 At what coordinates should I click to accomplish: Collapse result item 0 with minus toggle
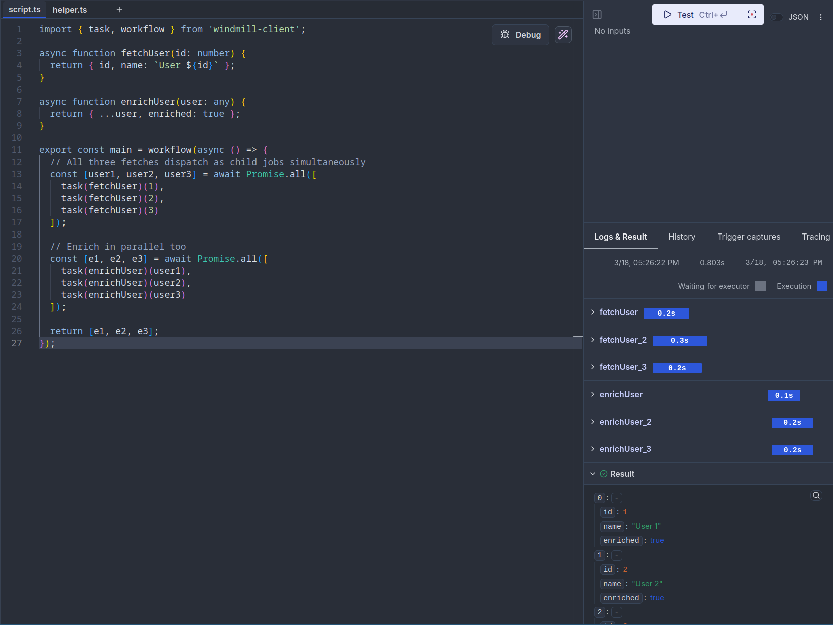point(616,498)
